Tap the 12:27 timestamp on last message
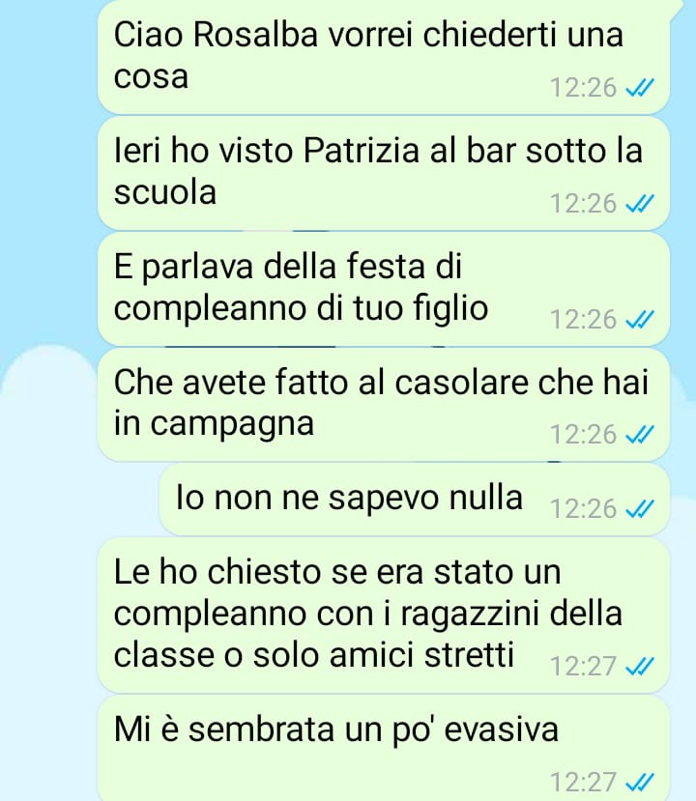 [583, 782]
